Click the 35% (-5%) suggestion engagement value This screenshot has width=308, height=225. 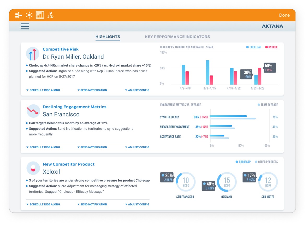[x=202, y=127]
